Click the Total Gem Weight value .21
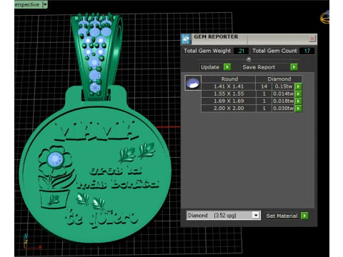This screenshot has width=343, height=257. (x=241, y=51)
